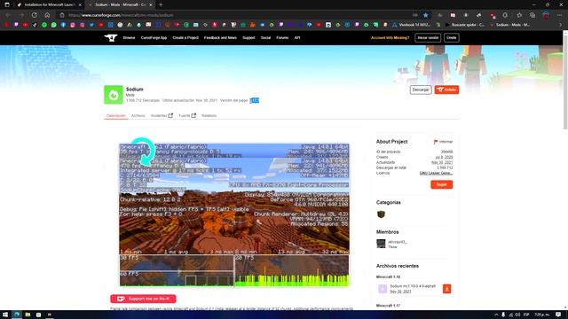Close the Sodium - Mods - Minecraft tab

click(151, 4)
